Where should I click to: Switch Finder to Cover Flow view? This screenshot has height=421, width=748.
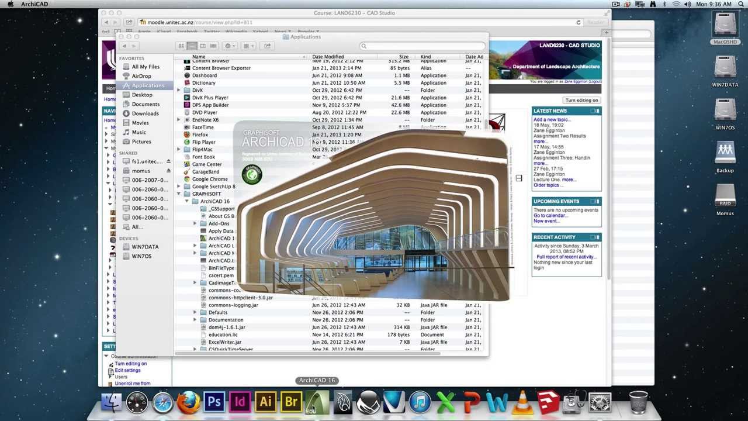213,46
